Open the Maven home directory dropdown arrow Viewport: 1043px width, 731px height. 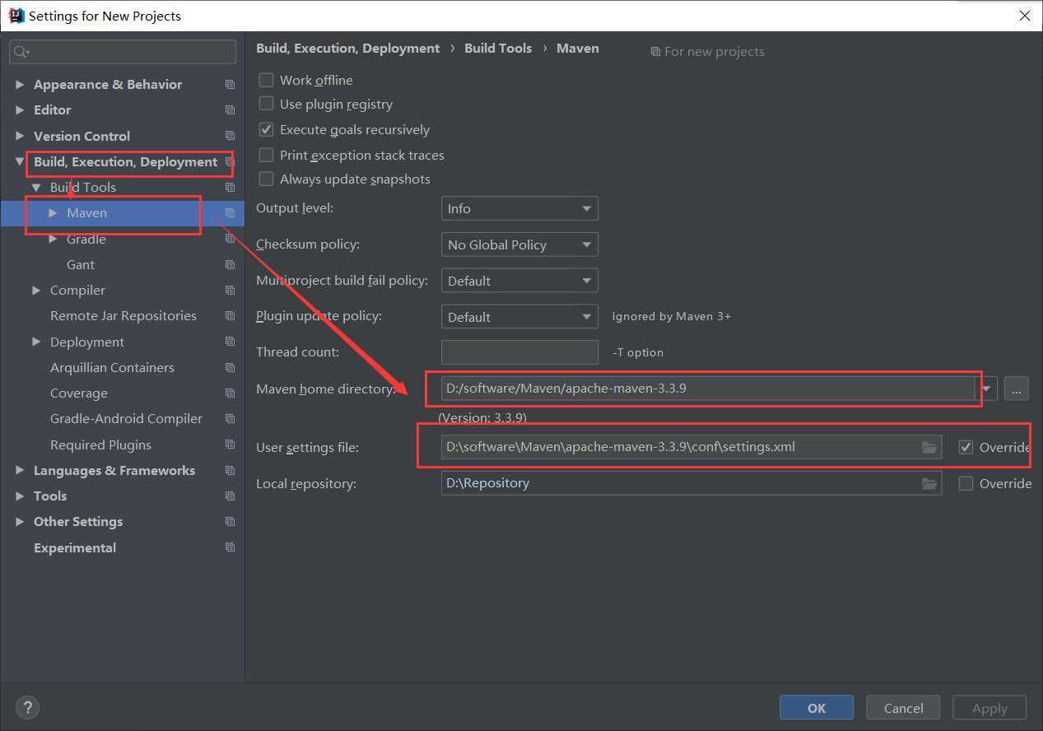(x=986, y=389)
